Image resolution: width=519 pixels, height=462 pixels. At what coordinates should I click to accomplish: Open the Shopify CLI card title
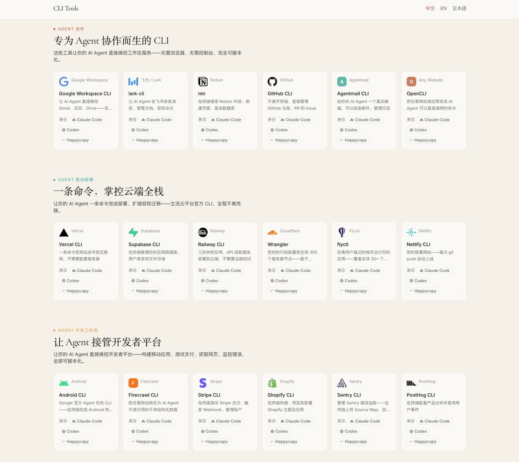coord(281,395)
